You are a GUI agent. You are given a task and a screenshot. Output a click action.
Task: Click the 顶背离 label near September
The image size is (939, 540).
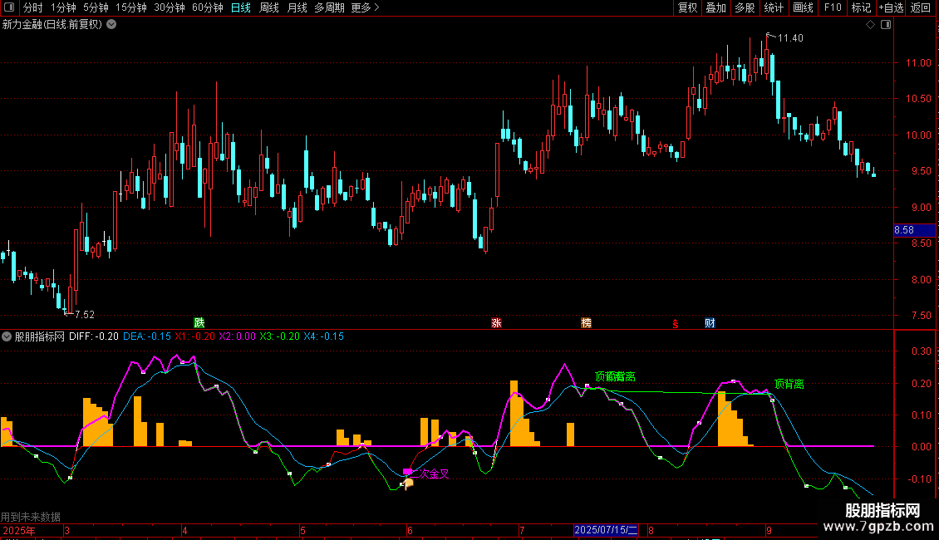(x=789, y=384)
